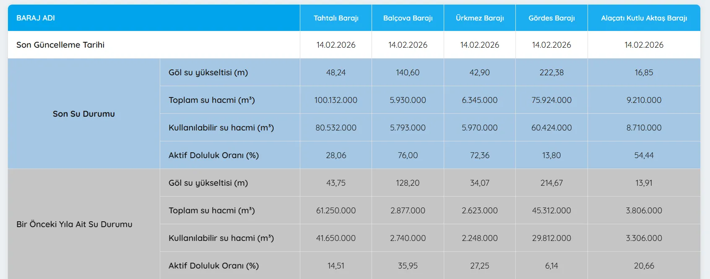Click the Son Güncelleme Tarihi row label

60,45
